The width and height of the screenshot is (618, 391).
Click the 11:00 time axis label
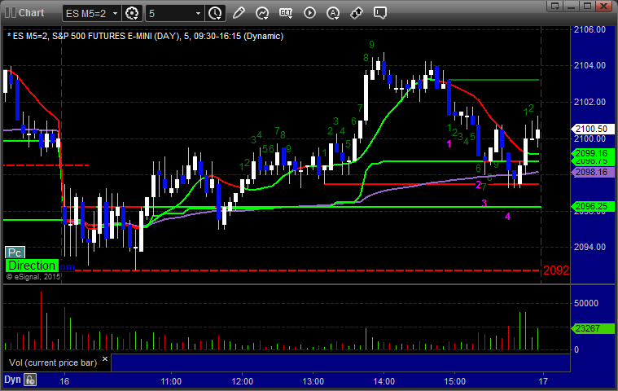[171, 381]
